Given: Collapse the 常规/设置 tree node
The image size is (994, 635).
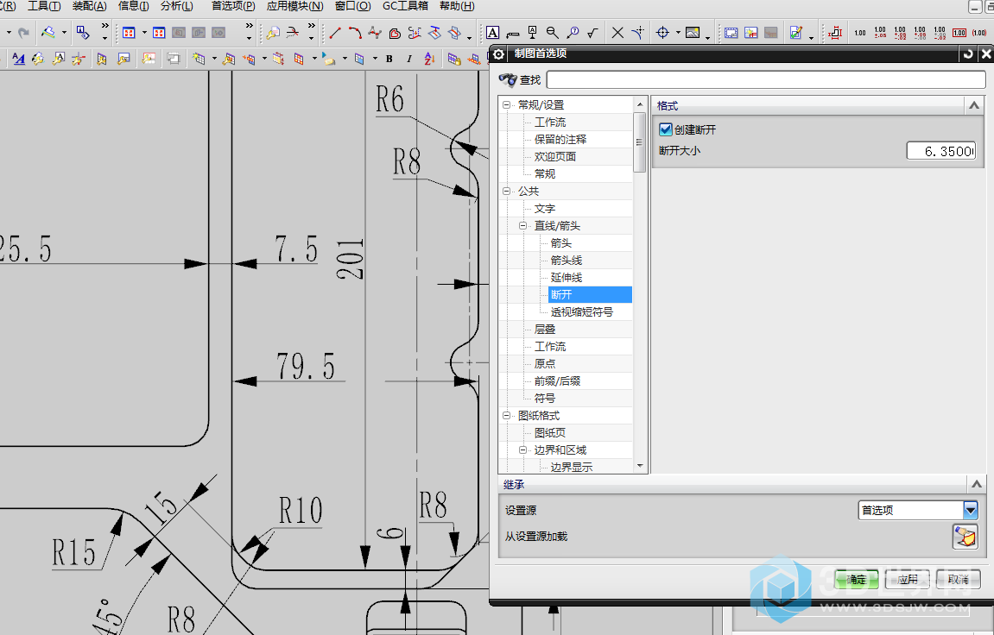Looking at the screenshot, I should coord(506,105).
